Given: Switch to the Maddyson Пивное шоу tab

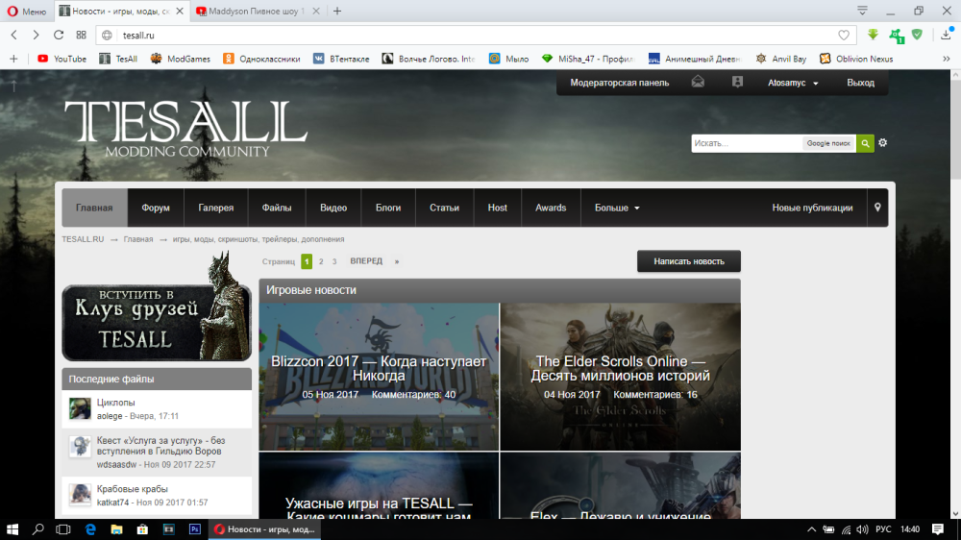Looking at the screenshot, I should 258,11.
